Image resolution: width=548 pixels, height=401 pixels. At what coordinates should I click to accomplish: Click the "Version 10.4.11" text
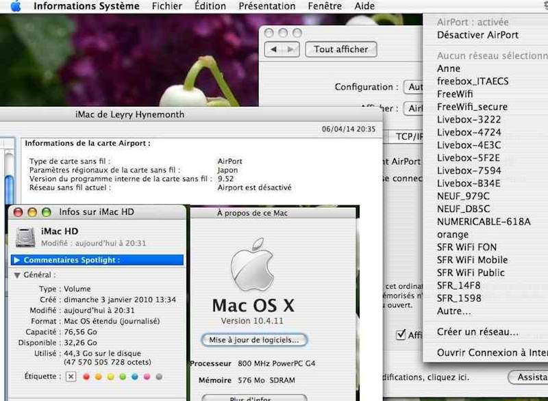(x=252, y=321)
